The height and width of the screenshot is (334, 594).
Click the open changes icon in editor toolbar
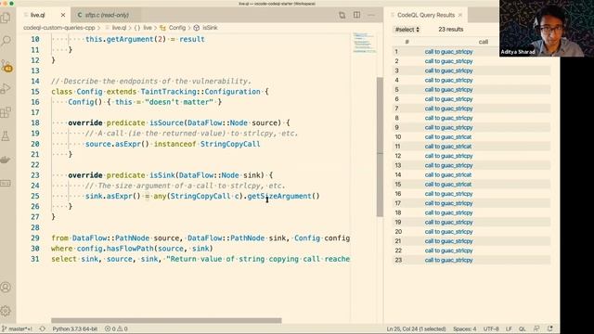click(x=342, y=15)
